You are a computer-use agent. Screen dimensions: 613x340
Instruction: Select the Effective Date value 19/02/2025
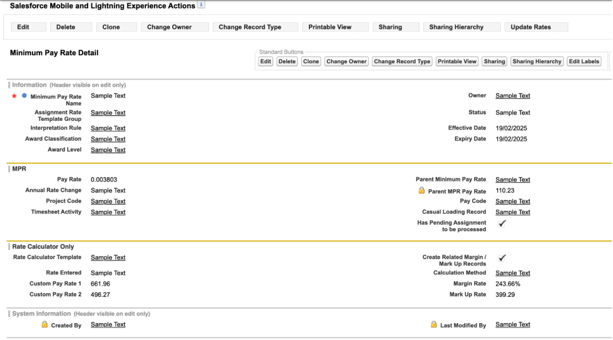[x=511, y=128]
